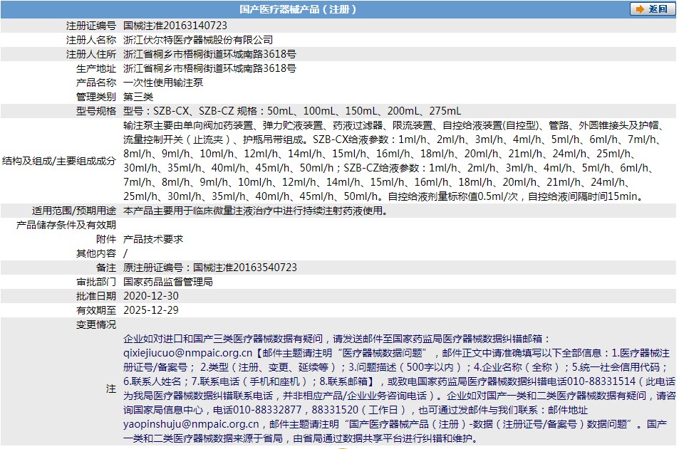This screenshot has width=679, height=449.
Task: Click the orange arrow on 返回 button
Action: point(640,9)
